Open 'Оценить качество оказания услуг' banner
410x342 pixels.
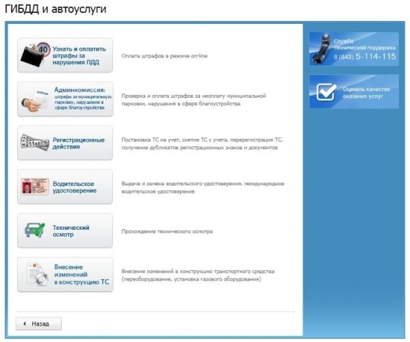(x=354, y=92)
